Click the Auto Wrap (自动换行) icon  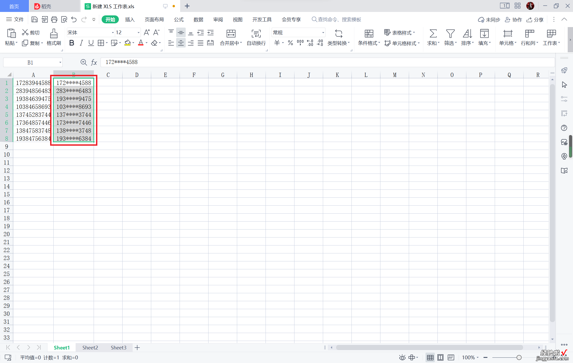(256, 34)
